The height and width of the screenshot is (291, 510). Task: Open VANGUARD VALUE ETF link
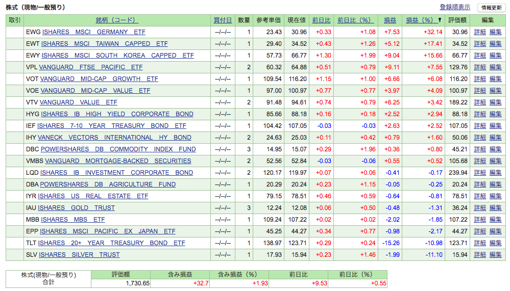[x=79, y=102]
